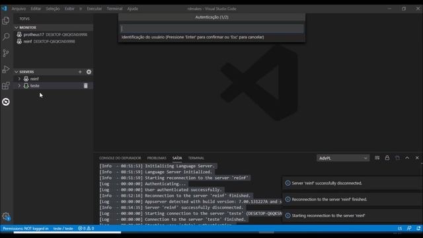This screenshot has width=423, height=238.
Task: Maximize panel with chevron up icon
Action: click(407, 158)
